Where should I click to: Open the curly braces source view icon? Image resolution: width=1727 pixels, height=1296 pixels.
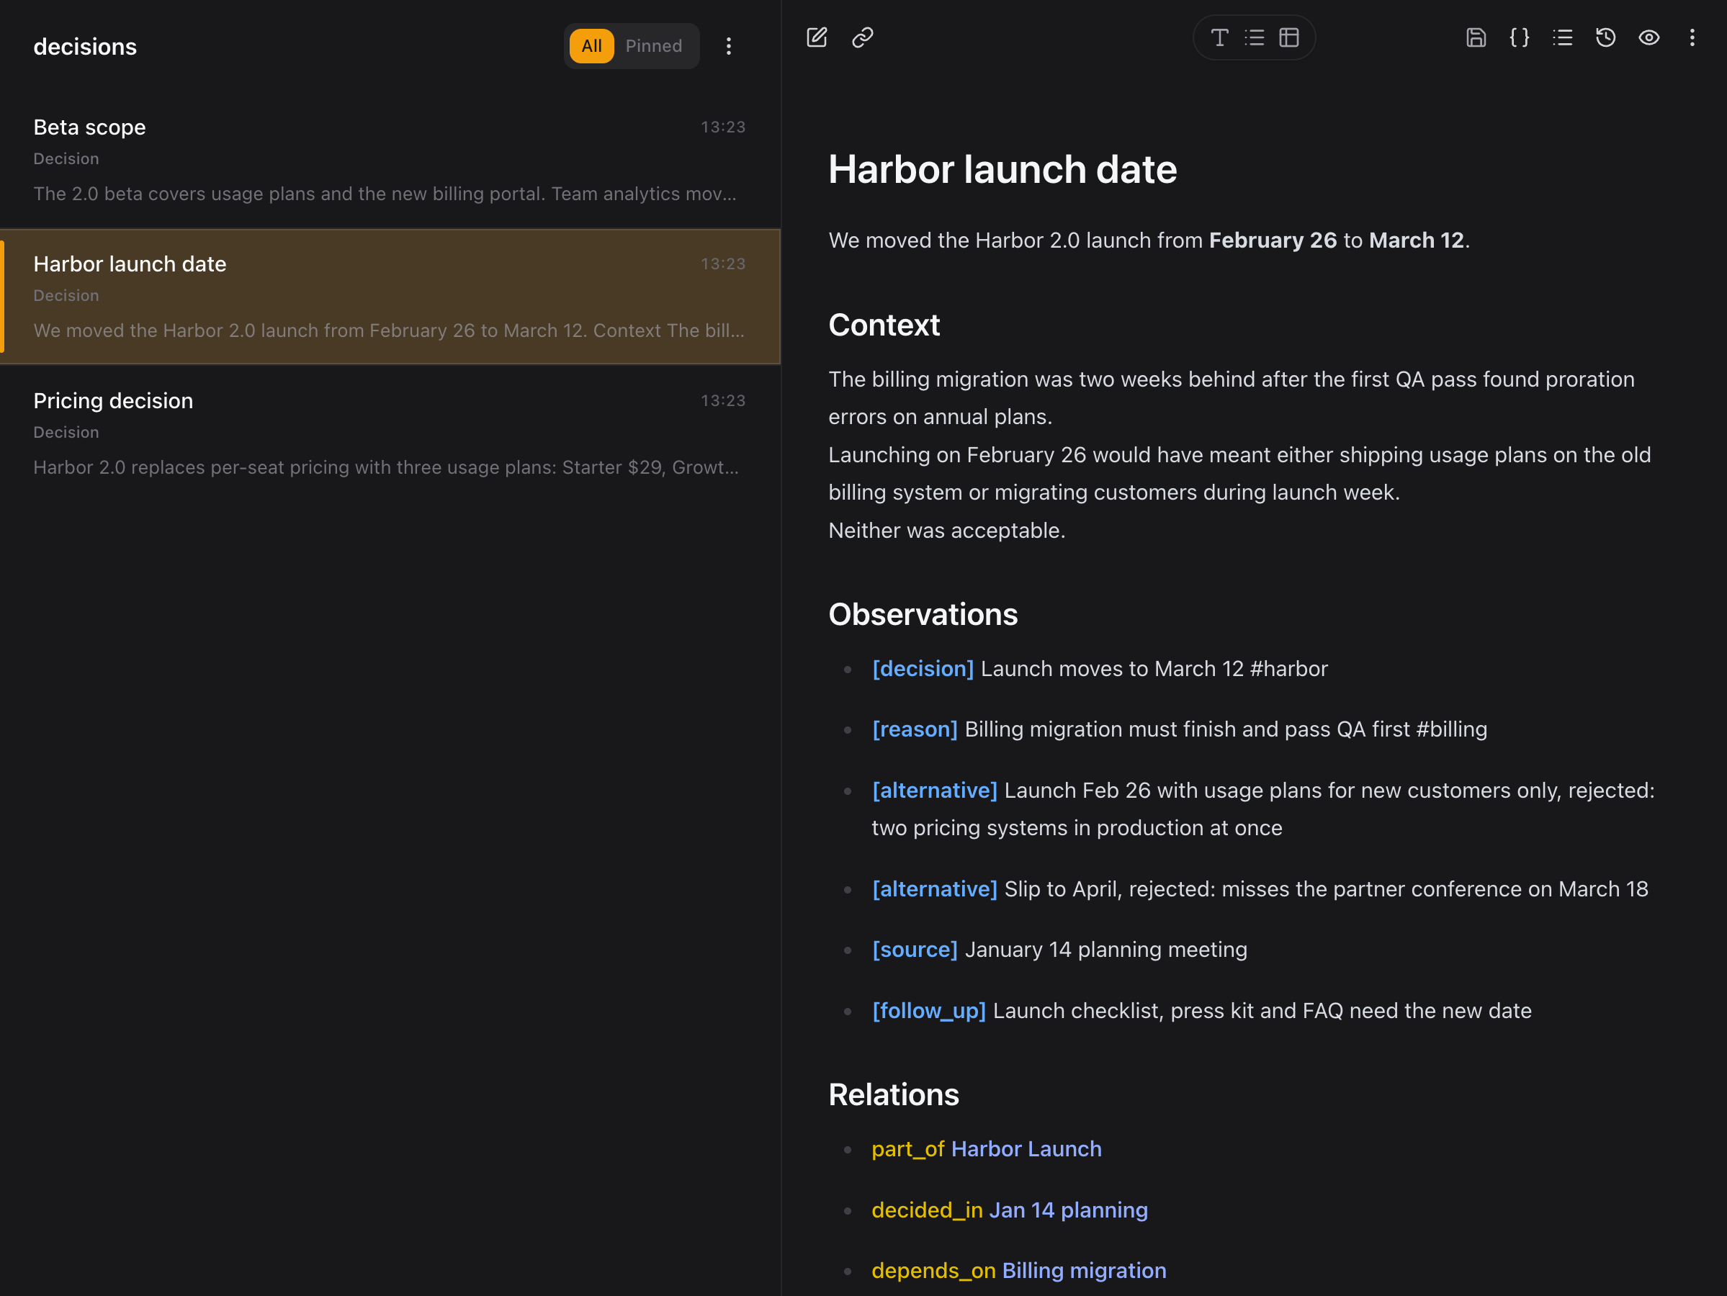(x=1520, y=37)
